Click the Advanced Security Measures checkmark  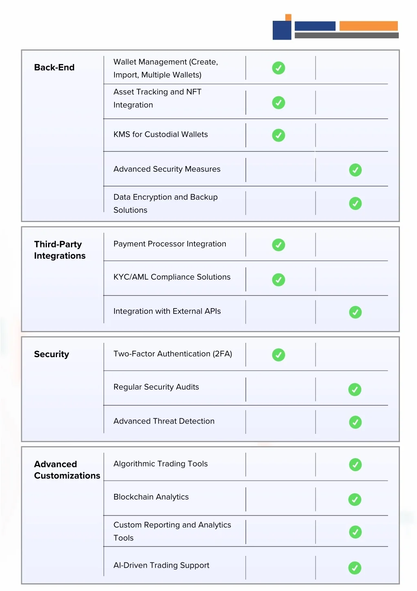tap(355, 170)
